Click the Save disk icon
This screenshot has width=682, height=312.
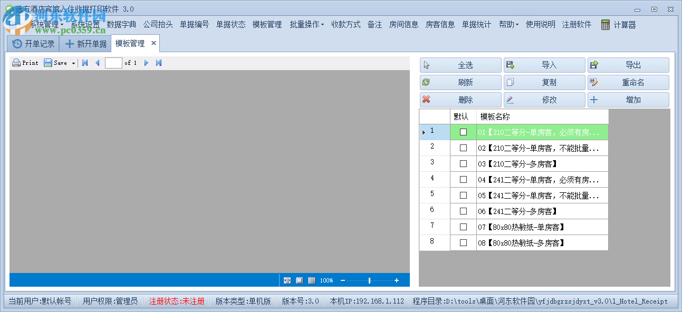[48, 63]
